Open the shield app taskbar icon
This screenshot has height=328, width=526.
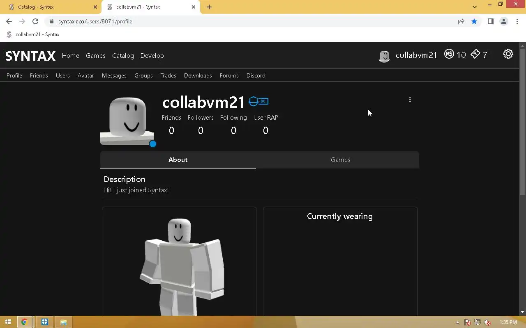(44, 322)
